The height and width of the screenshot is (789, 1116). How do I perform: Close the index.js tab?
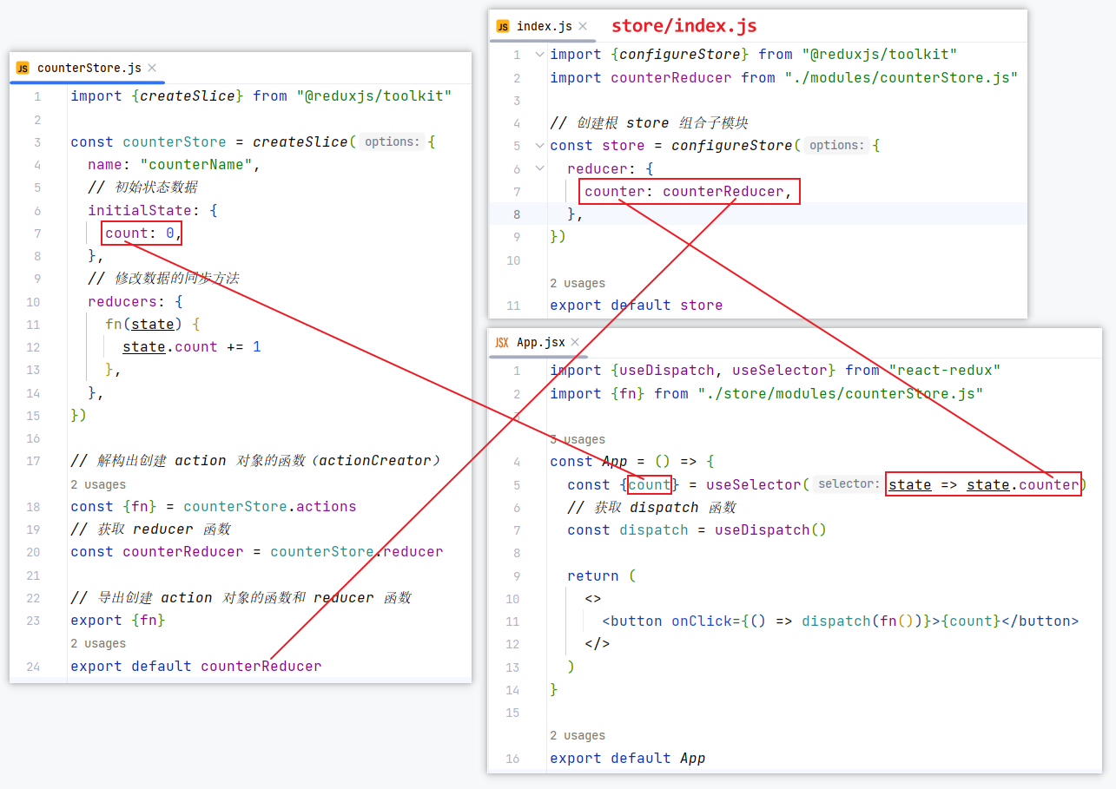pyautogui.click(x=583, y=26)
